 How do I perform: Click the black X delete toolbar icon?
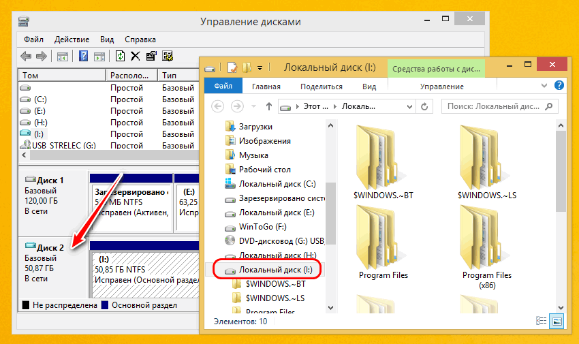pos(136,57)
